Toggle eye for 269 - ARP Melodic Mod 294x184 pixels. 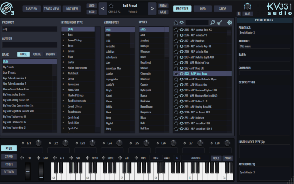[182, 52]
